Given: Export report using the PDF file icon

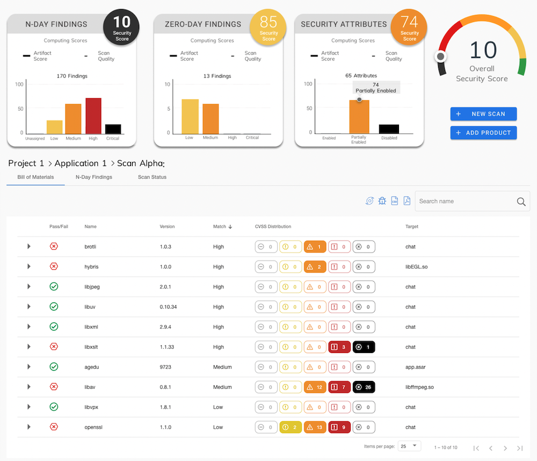Looking at the screenshot, I should click(x=407, y=201).
